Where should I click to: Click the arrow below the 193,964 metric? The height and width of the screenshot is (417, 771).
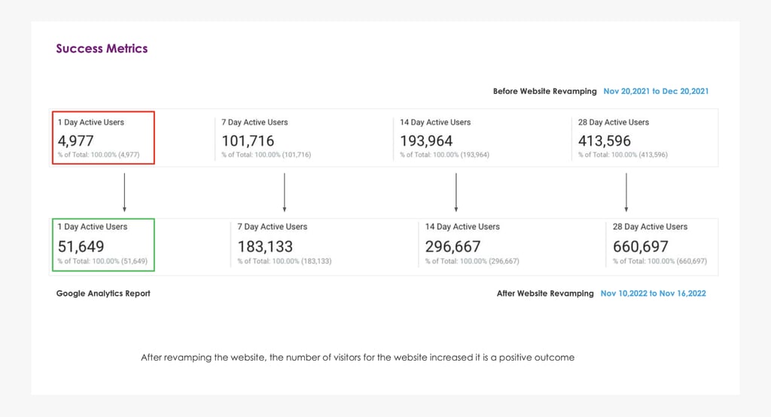(x=456, y=193)
